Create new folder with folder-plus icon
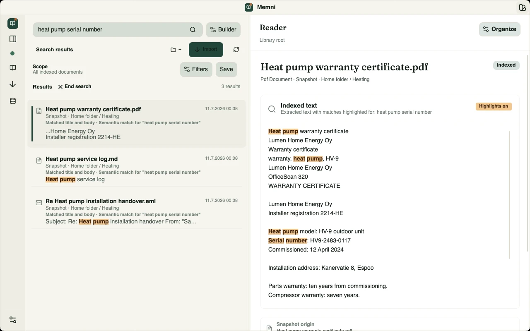The height and width of the screenshot is (331, 530). 176,50
